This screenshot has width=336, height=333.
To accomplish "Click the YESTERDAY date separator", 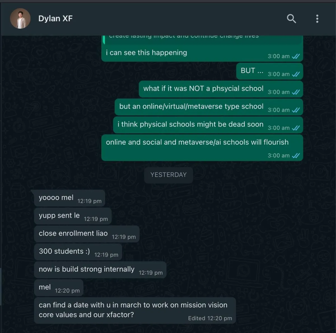I will [169, 175].
